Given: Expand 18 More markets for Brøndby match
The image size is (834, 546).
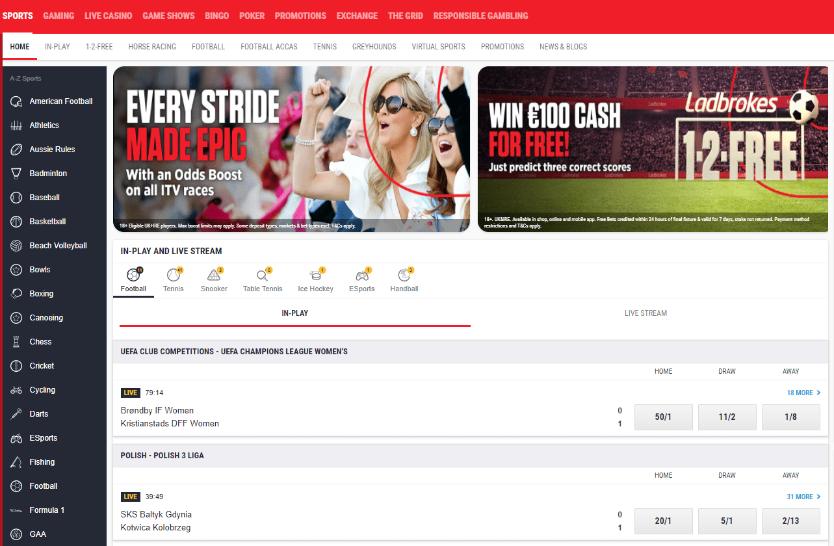Looking at the screenshot, I should click(803, 393).
